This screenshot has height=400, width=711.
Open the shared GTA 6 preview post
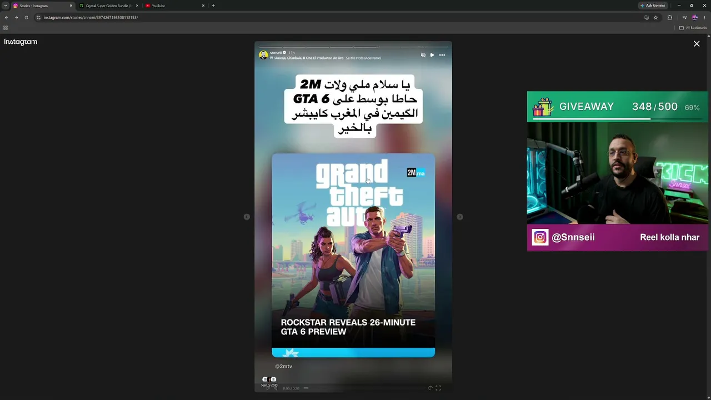tap(353, 255)
